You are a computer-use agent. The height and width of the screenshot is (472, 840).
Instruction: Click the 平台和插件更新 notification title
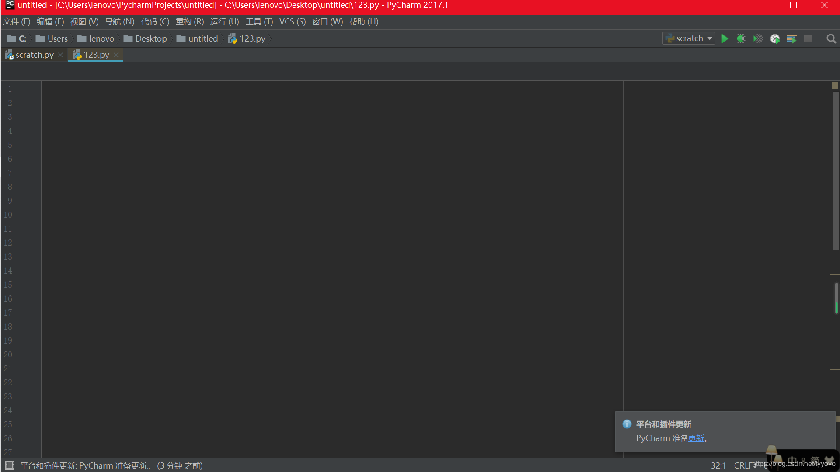tap(663, 424)
